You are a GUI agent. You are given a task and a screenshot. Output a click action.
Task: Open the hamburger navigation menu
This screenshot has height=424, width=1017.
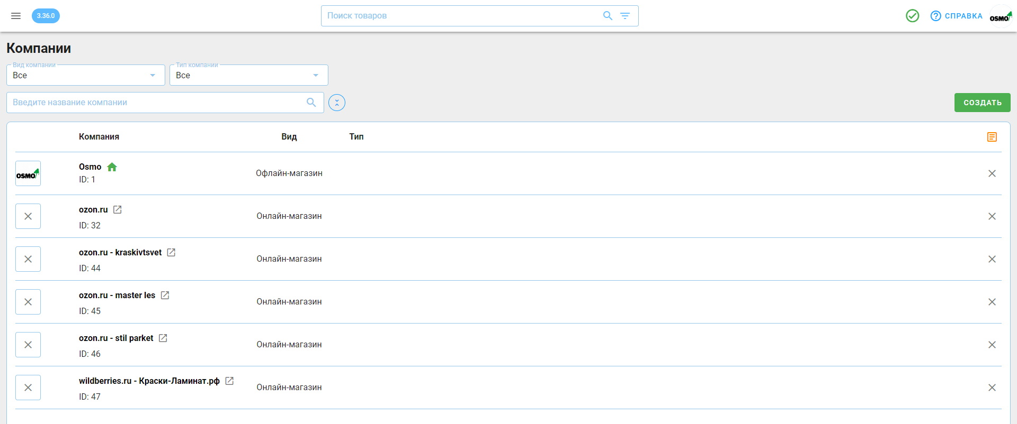coord(16,16)
